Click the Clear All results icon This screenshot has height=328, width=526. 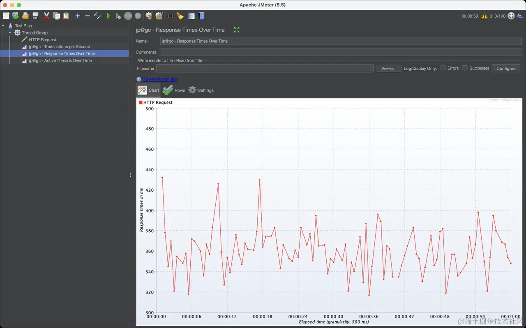click(159, 16)
